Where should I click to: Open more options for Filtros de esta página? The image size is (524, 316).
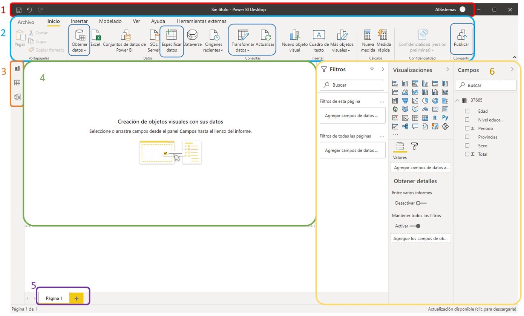[382, 102]
